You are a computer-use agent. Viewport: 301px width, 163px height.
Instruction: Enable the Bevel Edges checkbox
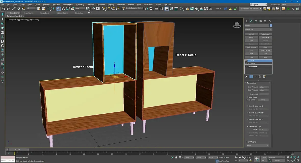tap(248, 97)
